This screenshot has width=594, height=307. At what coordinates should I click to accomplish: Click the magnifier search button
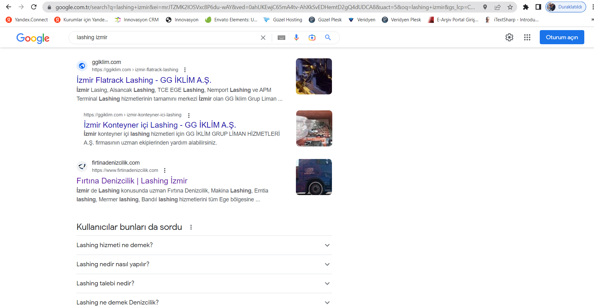328,37
